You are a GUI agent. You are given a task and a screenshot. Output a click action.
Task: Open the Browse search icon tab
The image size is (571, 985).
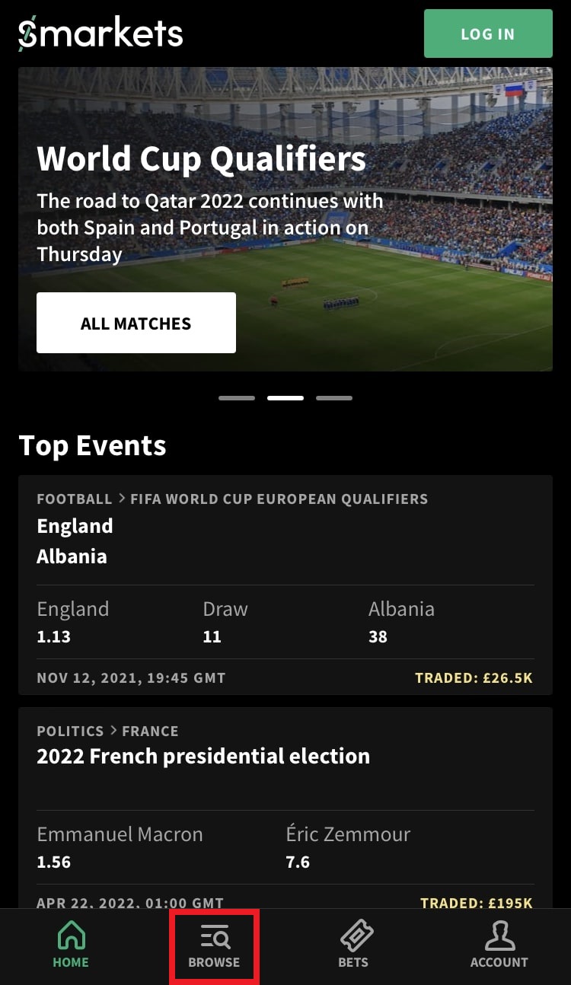pos(214,945)
